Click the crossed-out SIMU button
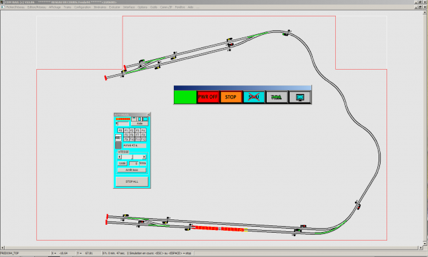The image size is (428, 257). (x=254, y=97)
